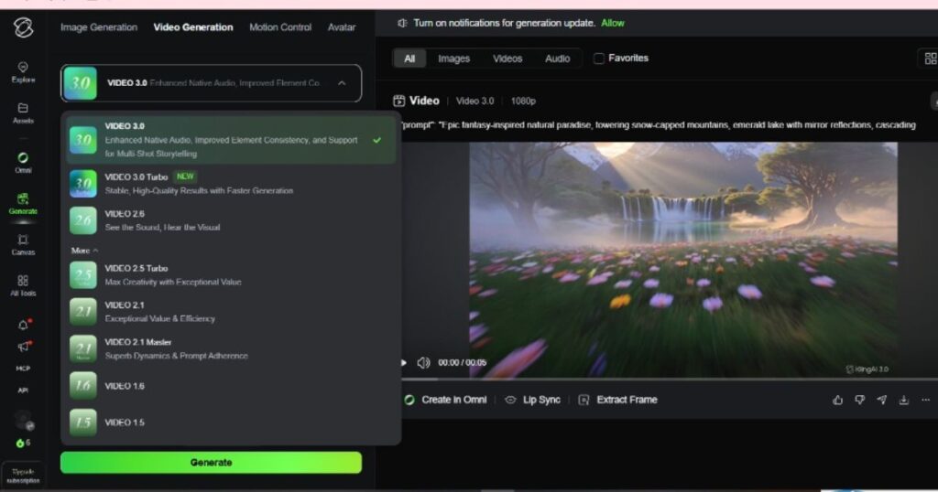Select VIDEO 1.5 model option
938x492 pixels.
(230, 422)
